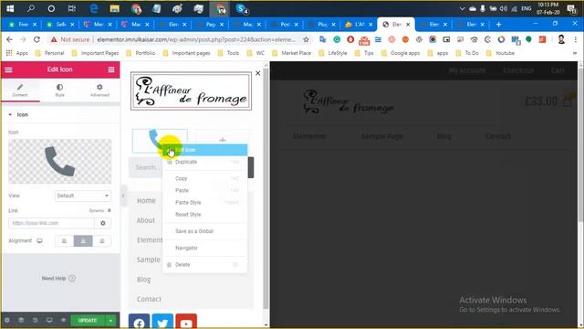Click the YouTube social icon
This screenshot has width=584, height=329.
coord(186,322)
